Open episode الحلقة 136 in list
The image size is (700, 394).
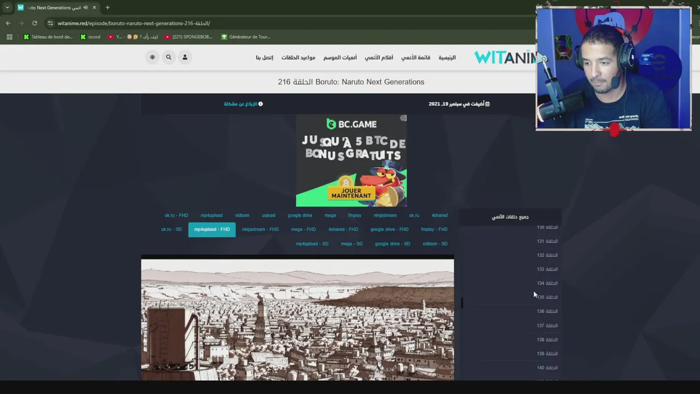pyautogui.click(x=547, y=311)
